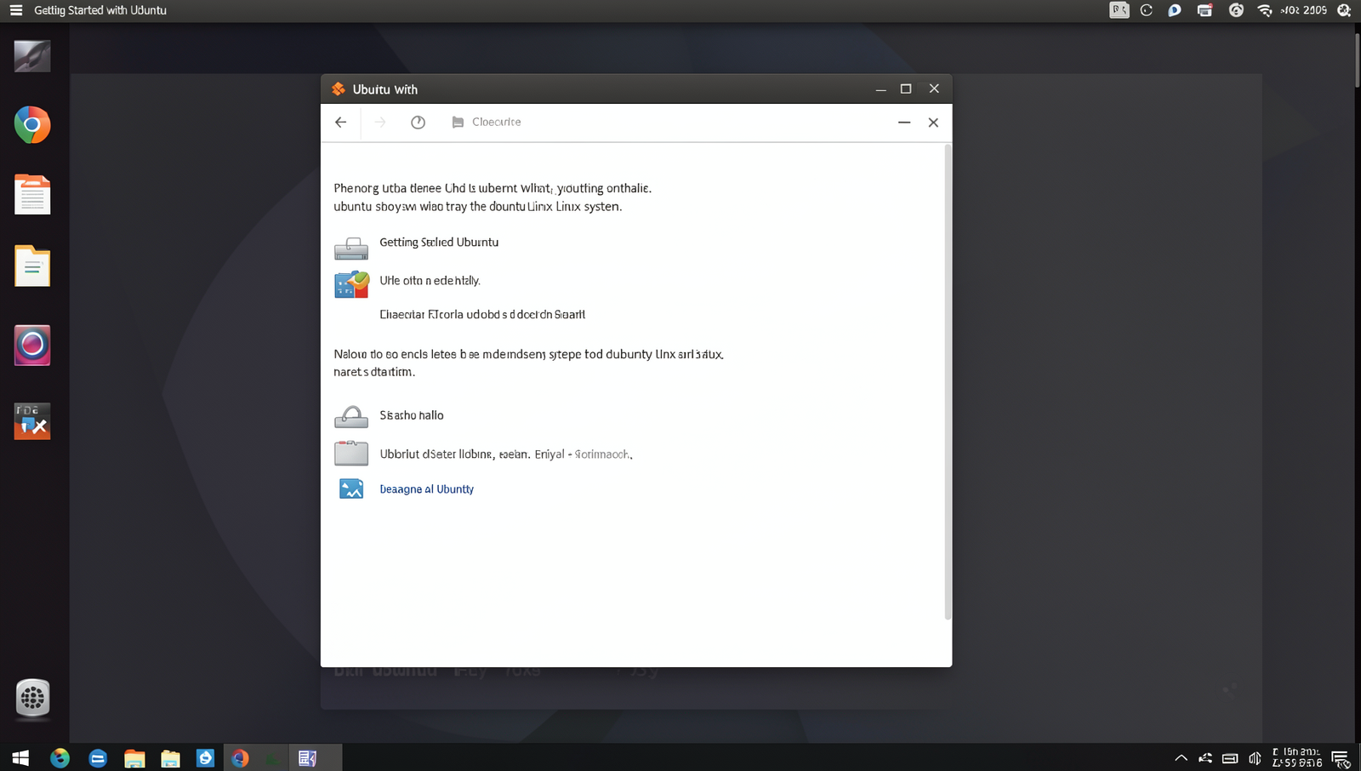Click the round swirl icon left of Wi-Fi
The width and height of the screenshot is (1361, 771).
(1236, 10)
